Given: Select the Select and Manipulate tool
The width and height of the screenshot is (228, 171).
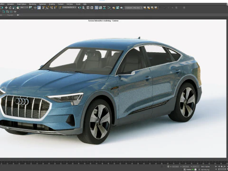Looking at the screenshot, I should click(35, 8).
